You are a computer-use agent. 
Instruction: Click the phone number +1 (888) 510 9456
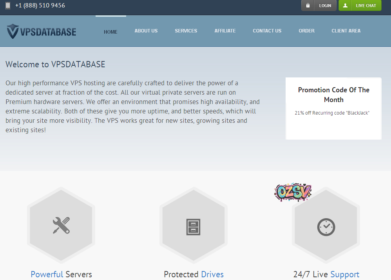coord(40,5)
